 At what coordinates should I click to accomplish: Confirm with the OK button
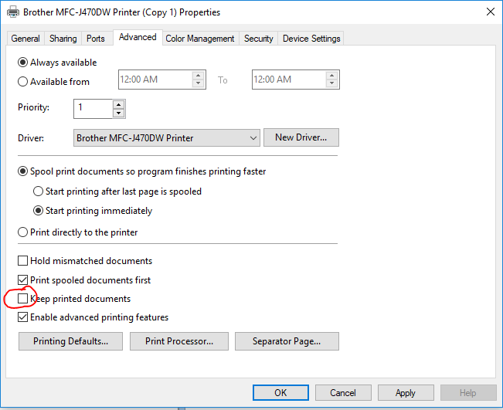point(280,393)
